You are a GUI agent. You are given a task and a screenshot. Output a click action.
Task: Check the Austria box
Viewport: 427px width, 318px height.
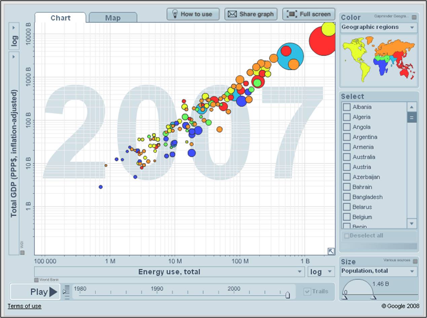point(347,167)
